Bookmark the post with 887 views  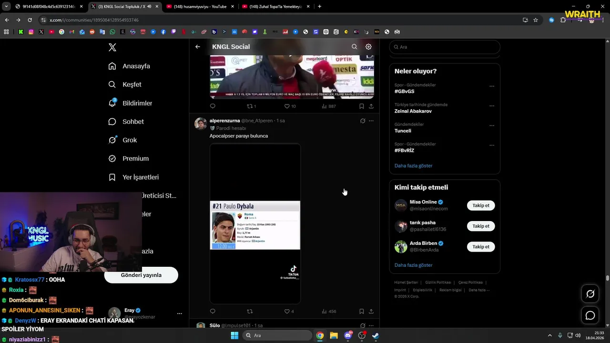[362, 106]
